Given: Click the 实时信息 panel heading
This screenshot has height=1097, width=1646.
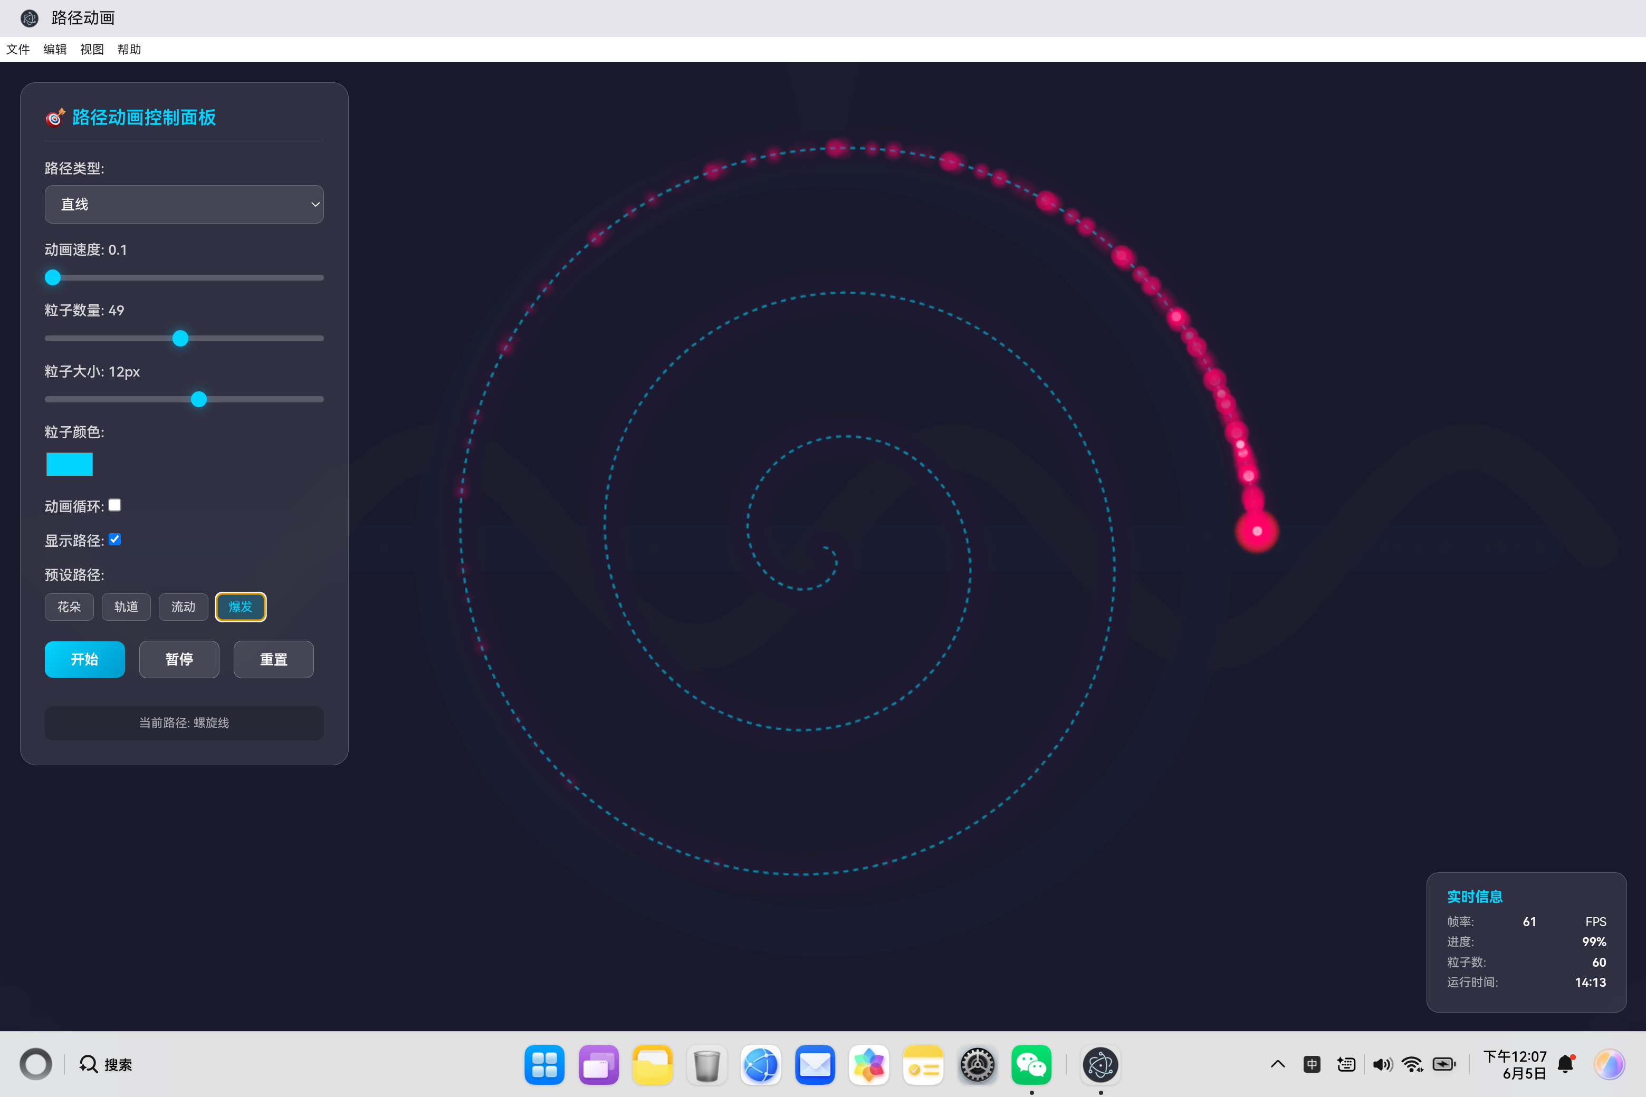Looking at the screenshot, I should click(x=1475, y=896).
